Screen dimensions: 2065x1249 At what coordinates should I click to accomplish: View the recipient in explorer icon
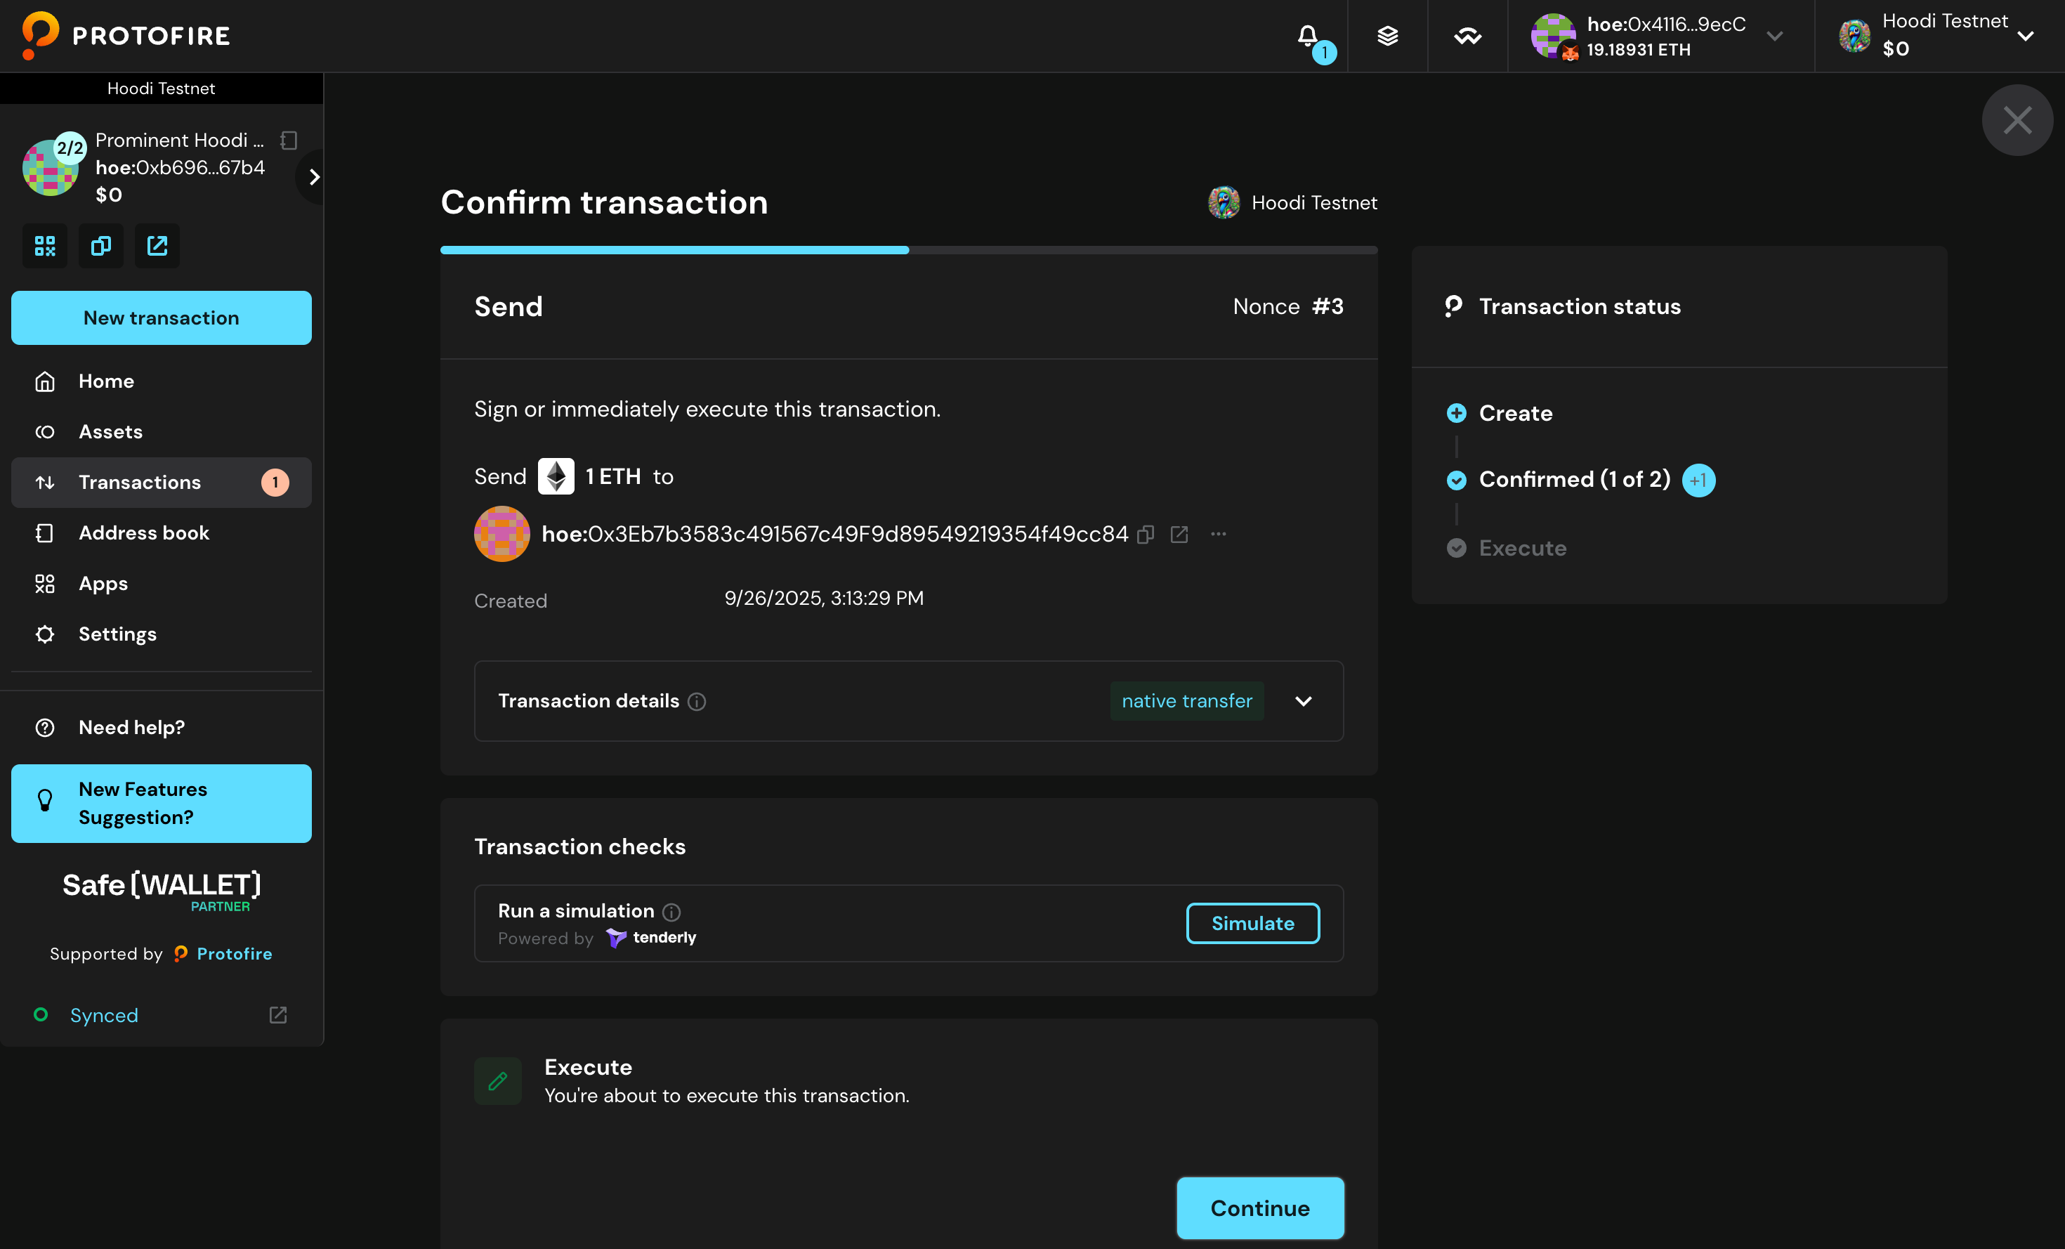click(1179, 534)
